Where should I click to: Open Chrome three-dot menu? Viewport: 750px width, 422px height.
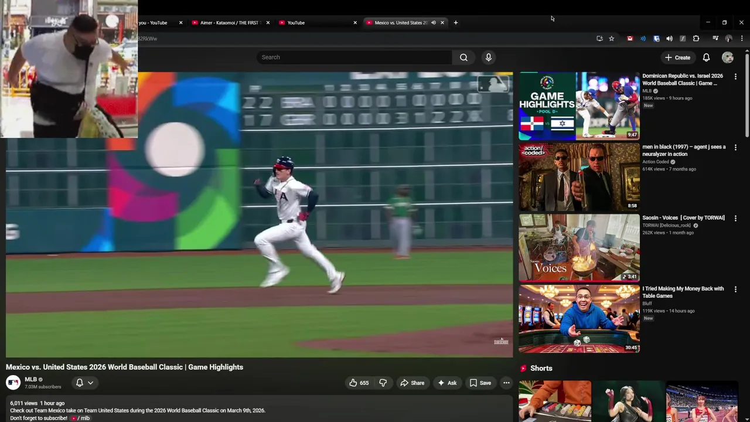pos(742,39)
